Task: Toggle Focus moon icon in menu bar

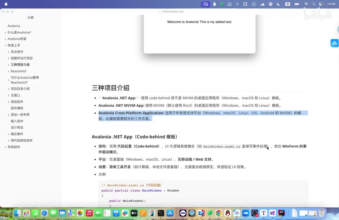Action: (x=278, y=4)
